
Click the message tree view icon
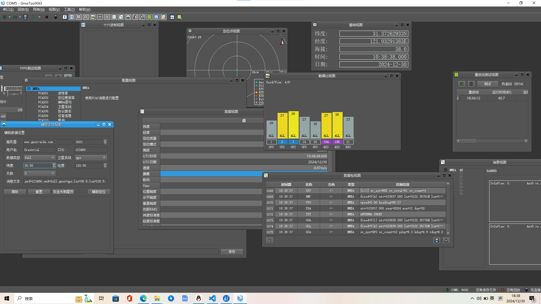121,17
